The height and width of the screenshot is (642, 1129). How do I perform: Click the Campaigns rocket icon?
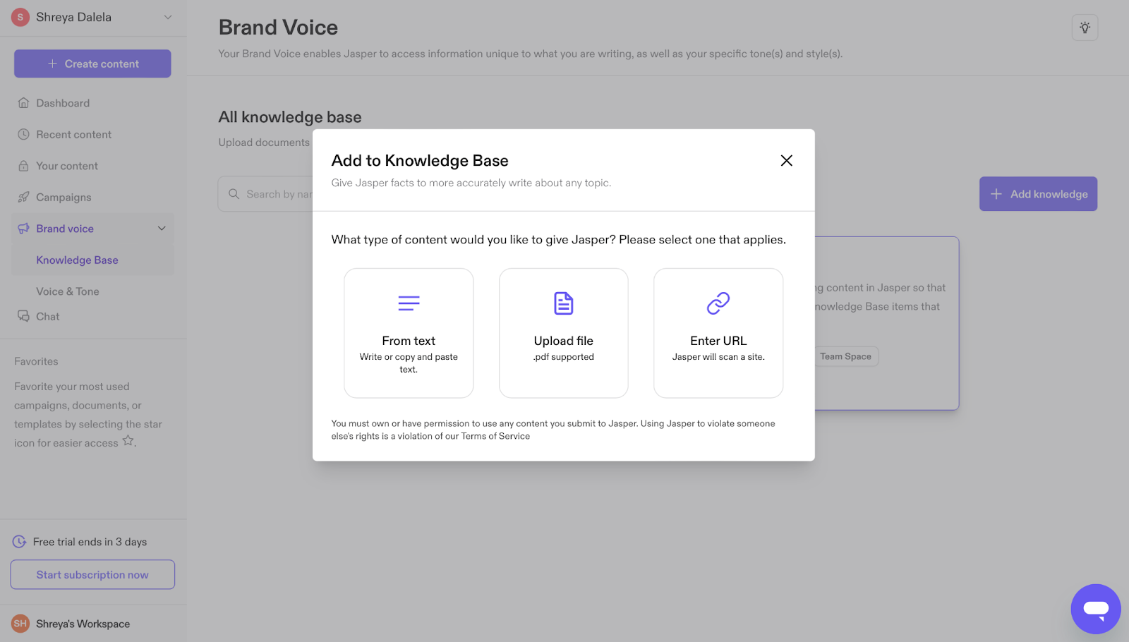pyautogui.click(x=23, y=197)
